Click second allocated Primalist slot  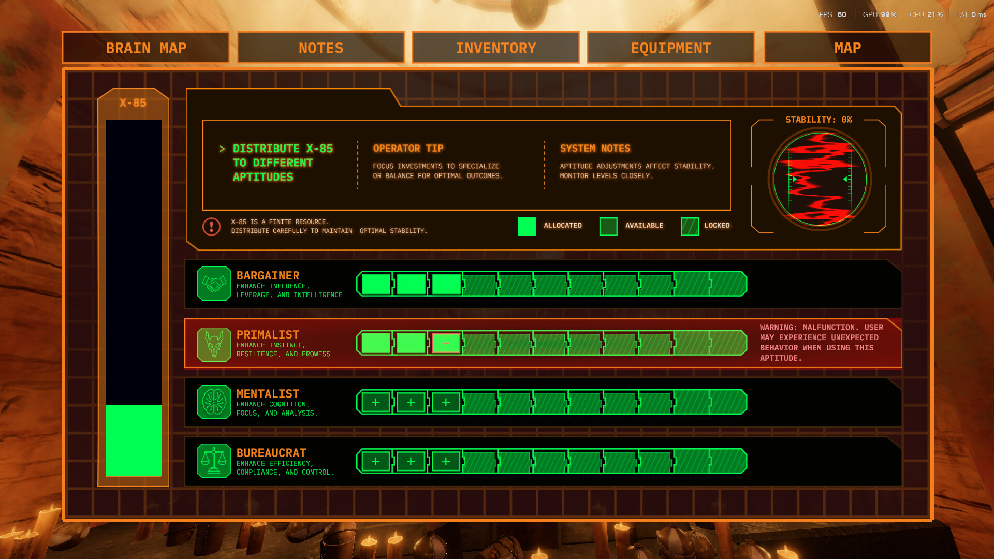pyautogui.click(x=411, y=343)
